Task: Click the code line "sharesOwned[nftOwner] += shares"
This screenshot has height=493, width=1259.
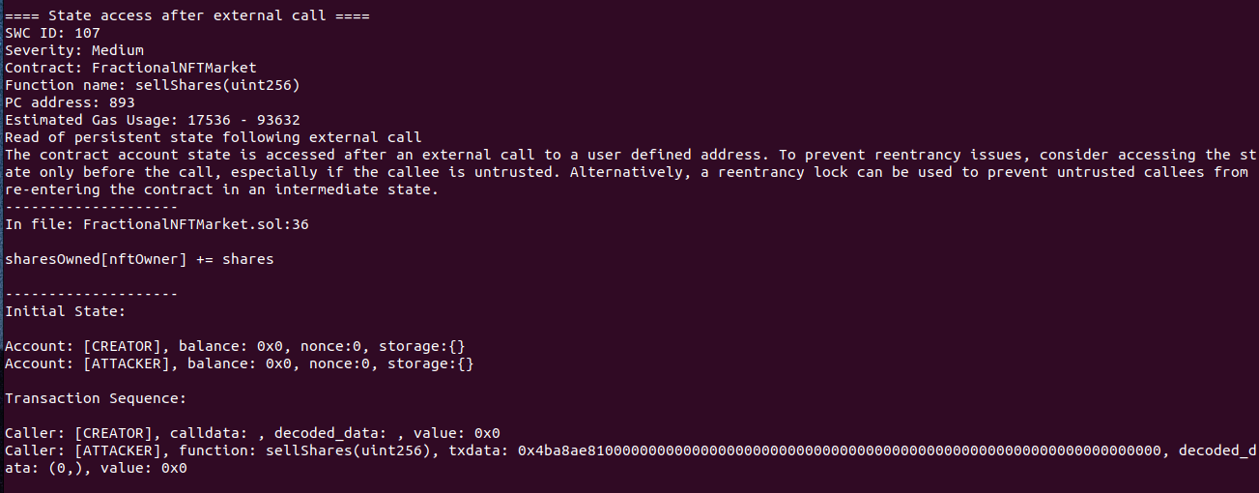Action: (x=139, y=259)
